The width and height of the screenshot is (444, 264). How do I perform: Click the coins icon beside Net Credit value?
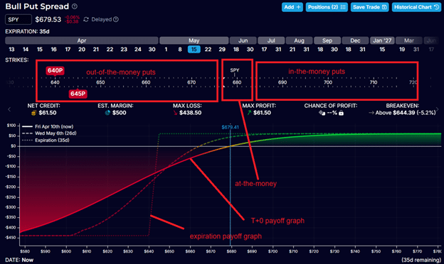33,113
